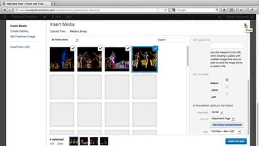
Task: Open the Size Full Size dropdown
Action: (x=226, y=131)
